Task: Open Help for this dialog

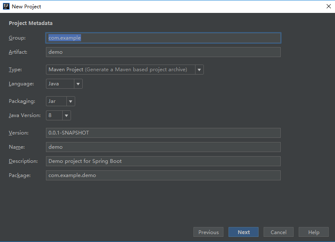Action: 314,232
